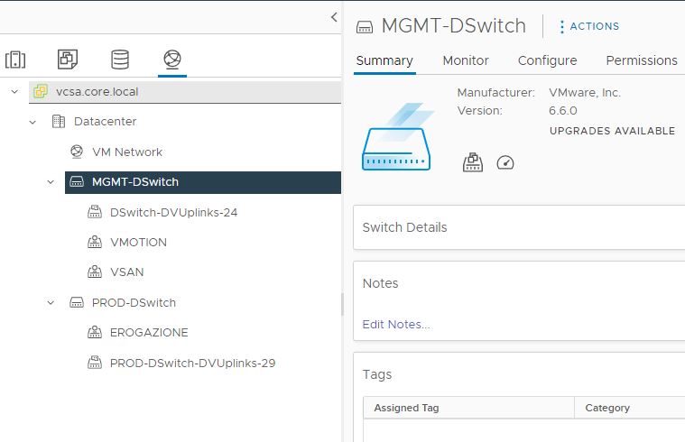Collapse the Datacenter tree node

[32, 122]
